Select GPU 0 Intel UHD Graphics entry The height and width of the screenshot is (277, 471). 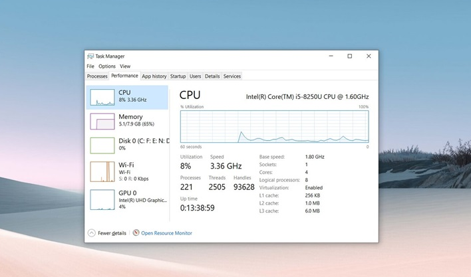click(127, 200)
